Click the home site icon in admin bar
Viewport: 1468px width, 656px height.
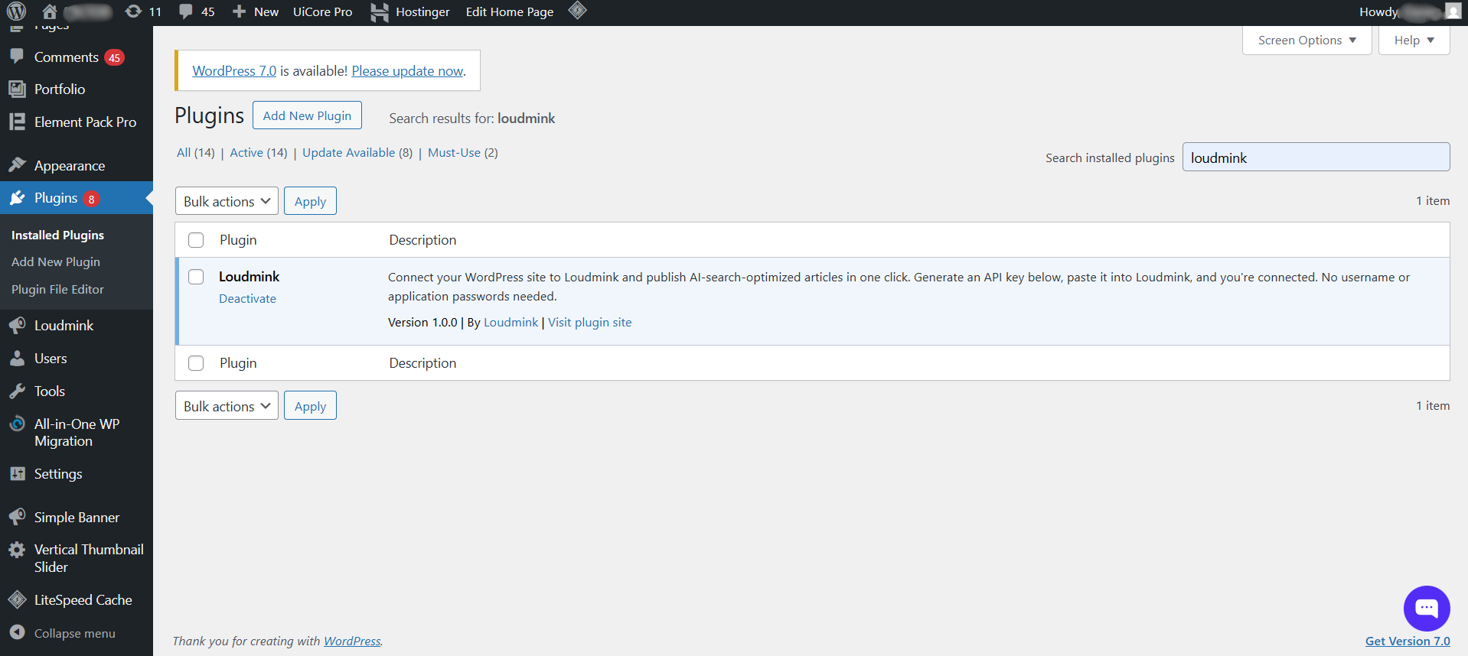tap(50, 11)
